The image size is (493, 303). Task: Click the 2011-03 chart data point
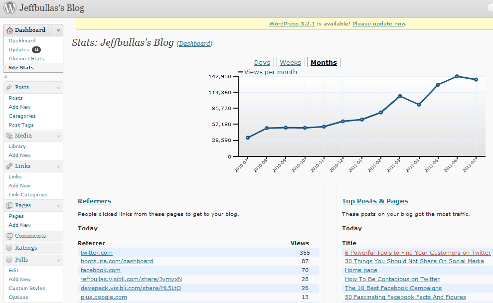400,96
